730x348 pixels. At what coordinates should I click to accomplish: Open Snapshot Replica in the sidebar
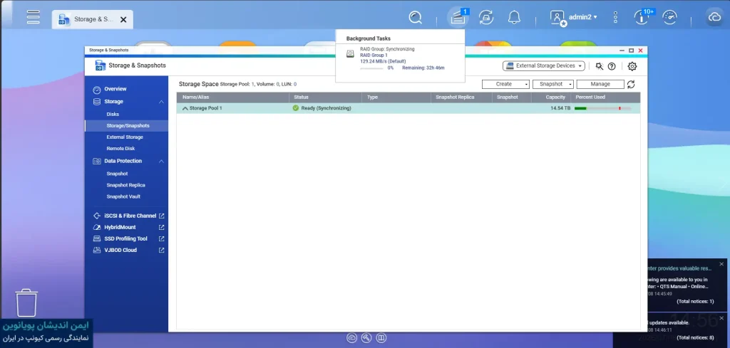125,185
